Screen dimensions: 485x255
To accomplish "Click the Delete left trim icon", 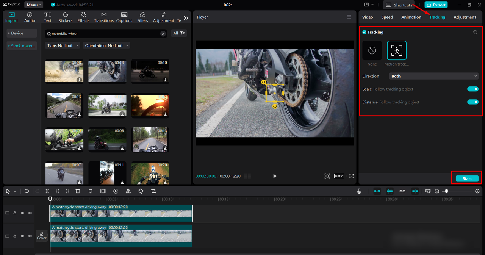I will 58,191.
